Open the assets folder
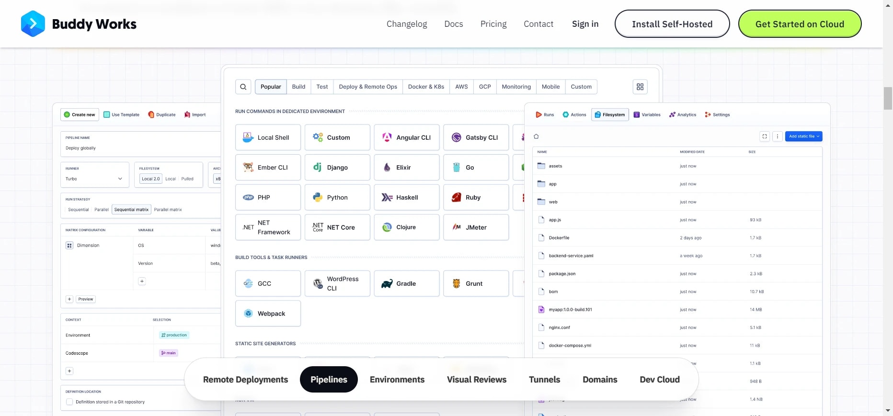This screenshot has height=416, width=893. point(677,166)
